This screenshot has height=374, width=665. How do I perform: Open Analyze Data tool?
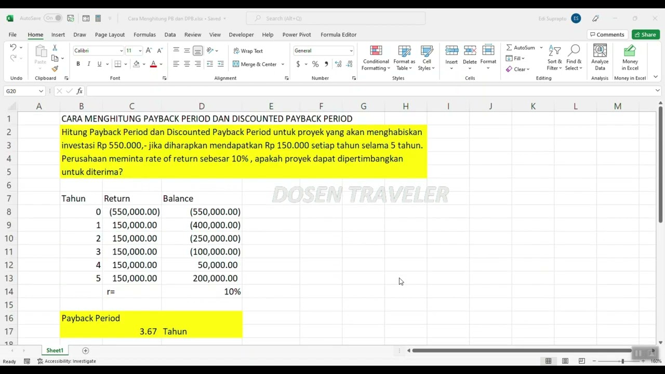coord(600,58)
